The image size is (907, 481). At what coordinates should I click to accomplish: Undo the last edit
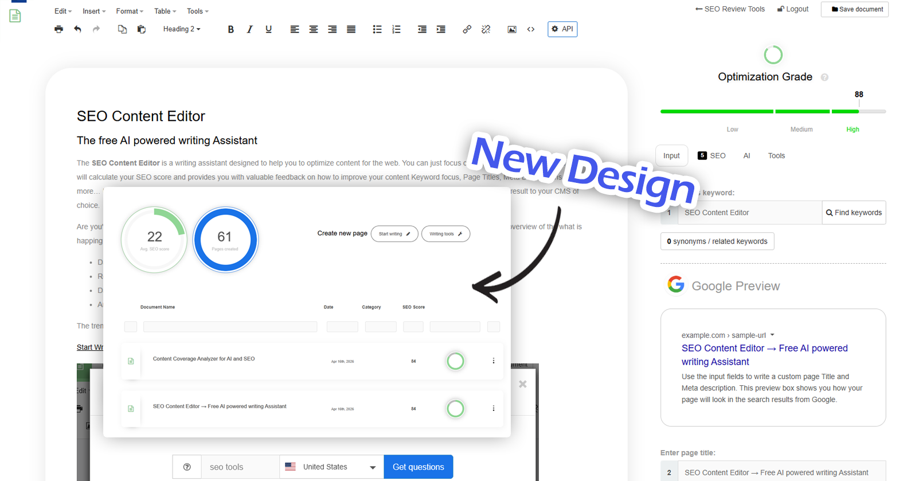click(x=77, y=29)
